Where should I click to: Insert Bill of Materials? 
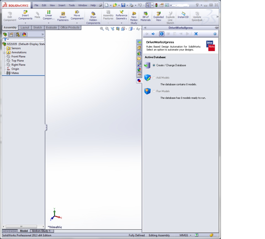[145, 17]
